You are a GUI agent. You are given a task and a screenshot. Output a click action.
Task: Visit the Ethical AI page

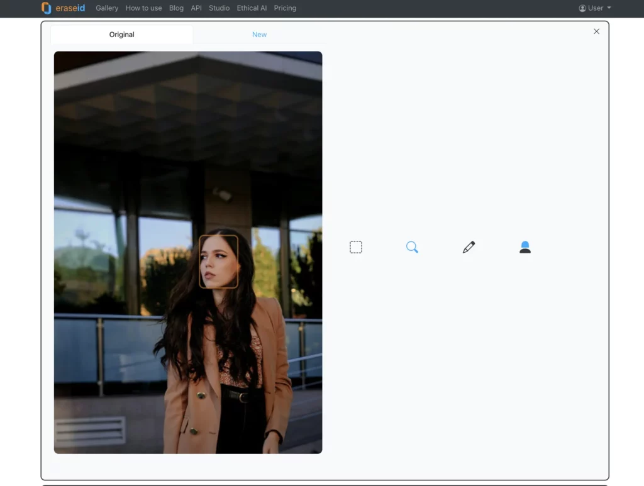click(x=252, y=8)
